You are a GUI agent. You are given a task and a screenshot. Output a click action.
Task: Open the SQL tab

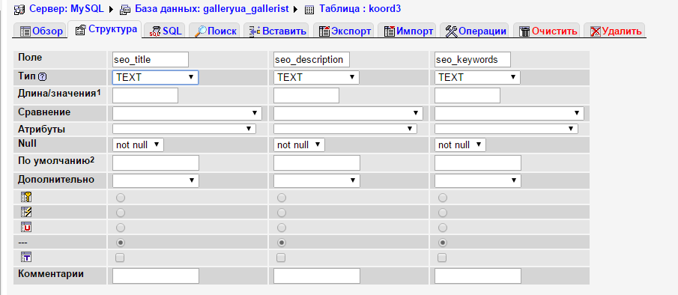[x=165, y=31]
